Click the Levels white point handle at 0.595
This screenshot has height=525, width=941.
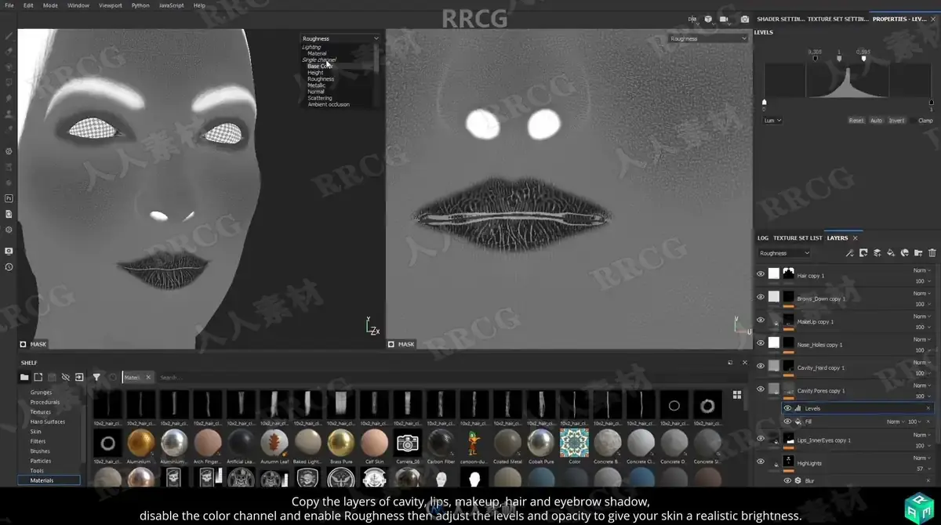pyautogui.click(x=864, y=58)
